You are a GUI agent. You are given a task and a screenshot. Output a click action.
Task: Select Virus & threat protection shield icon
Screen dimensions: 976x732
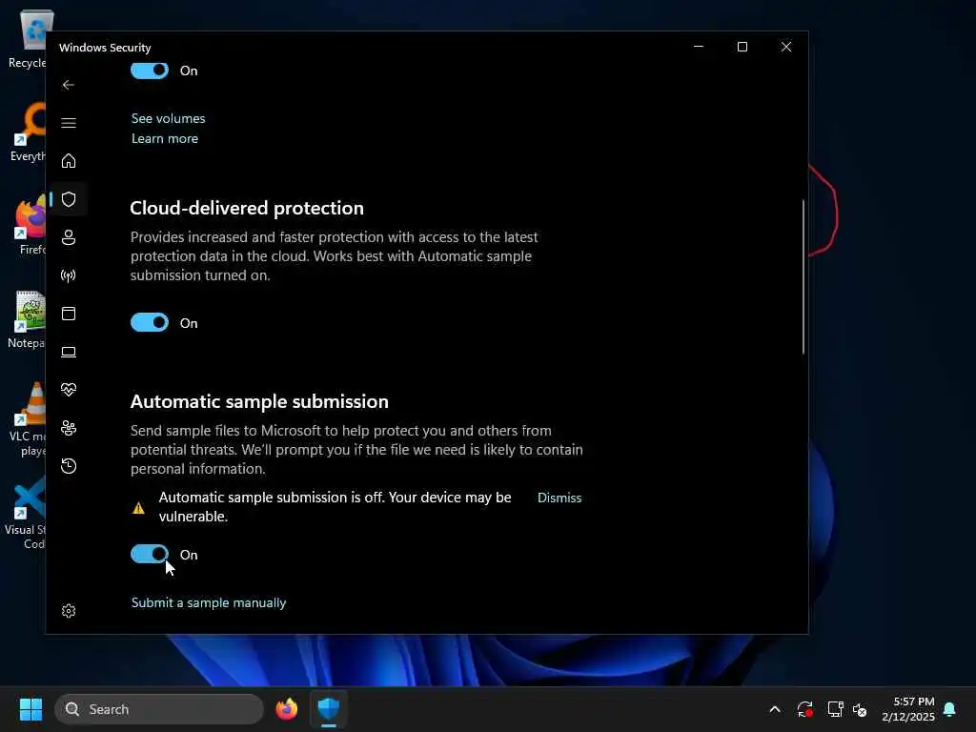[x=69, y=199]
